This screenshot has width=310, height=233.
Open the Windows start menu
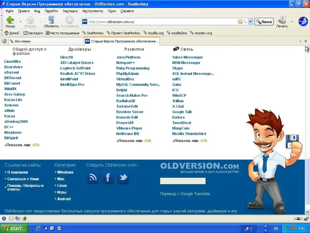click(14, 228)
